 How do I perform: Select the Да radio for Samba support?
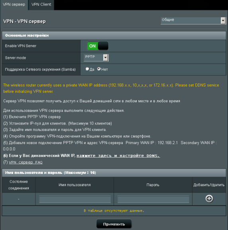(87, 69)
